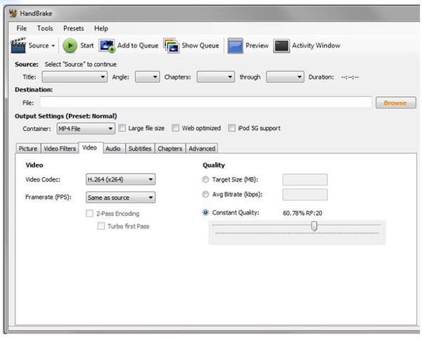
Task: Click the Preview label in toolbar
Action: click(257, 46)
